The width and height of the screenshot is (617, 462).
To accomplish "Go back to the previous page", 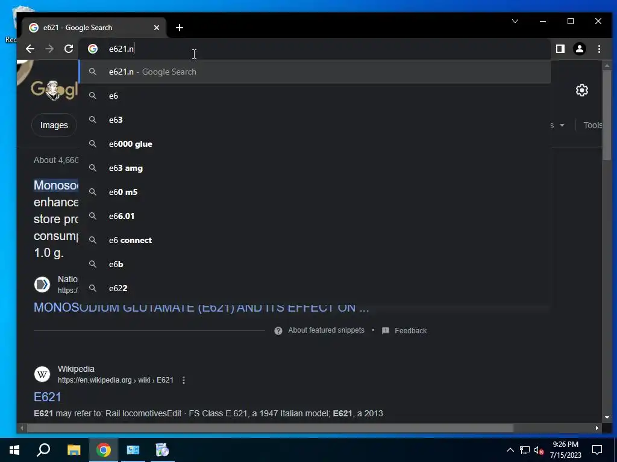I will point(30,49).
